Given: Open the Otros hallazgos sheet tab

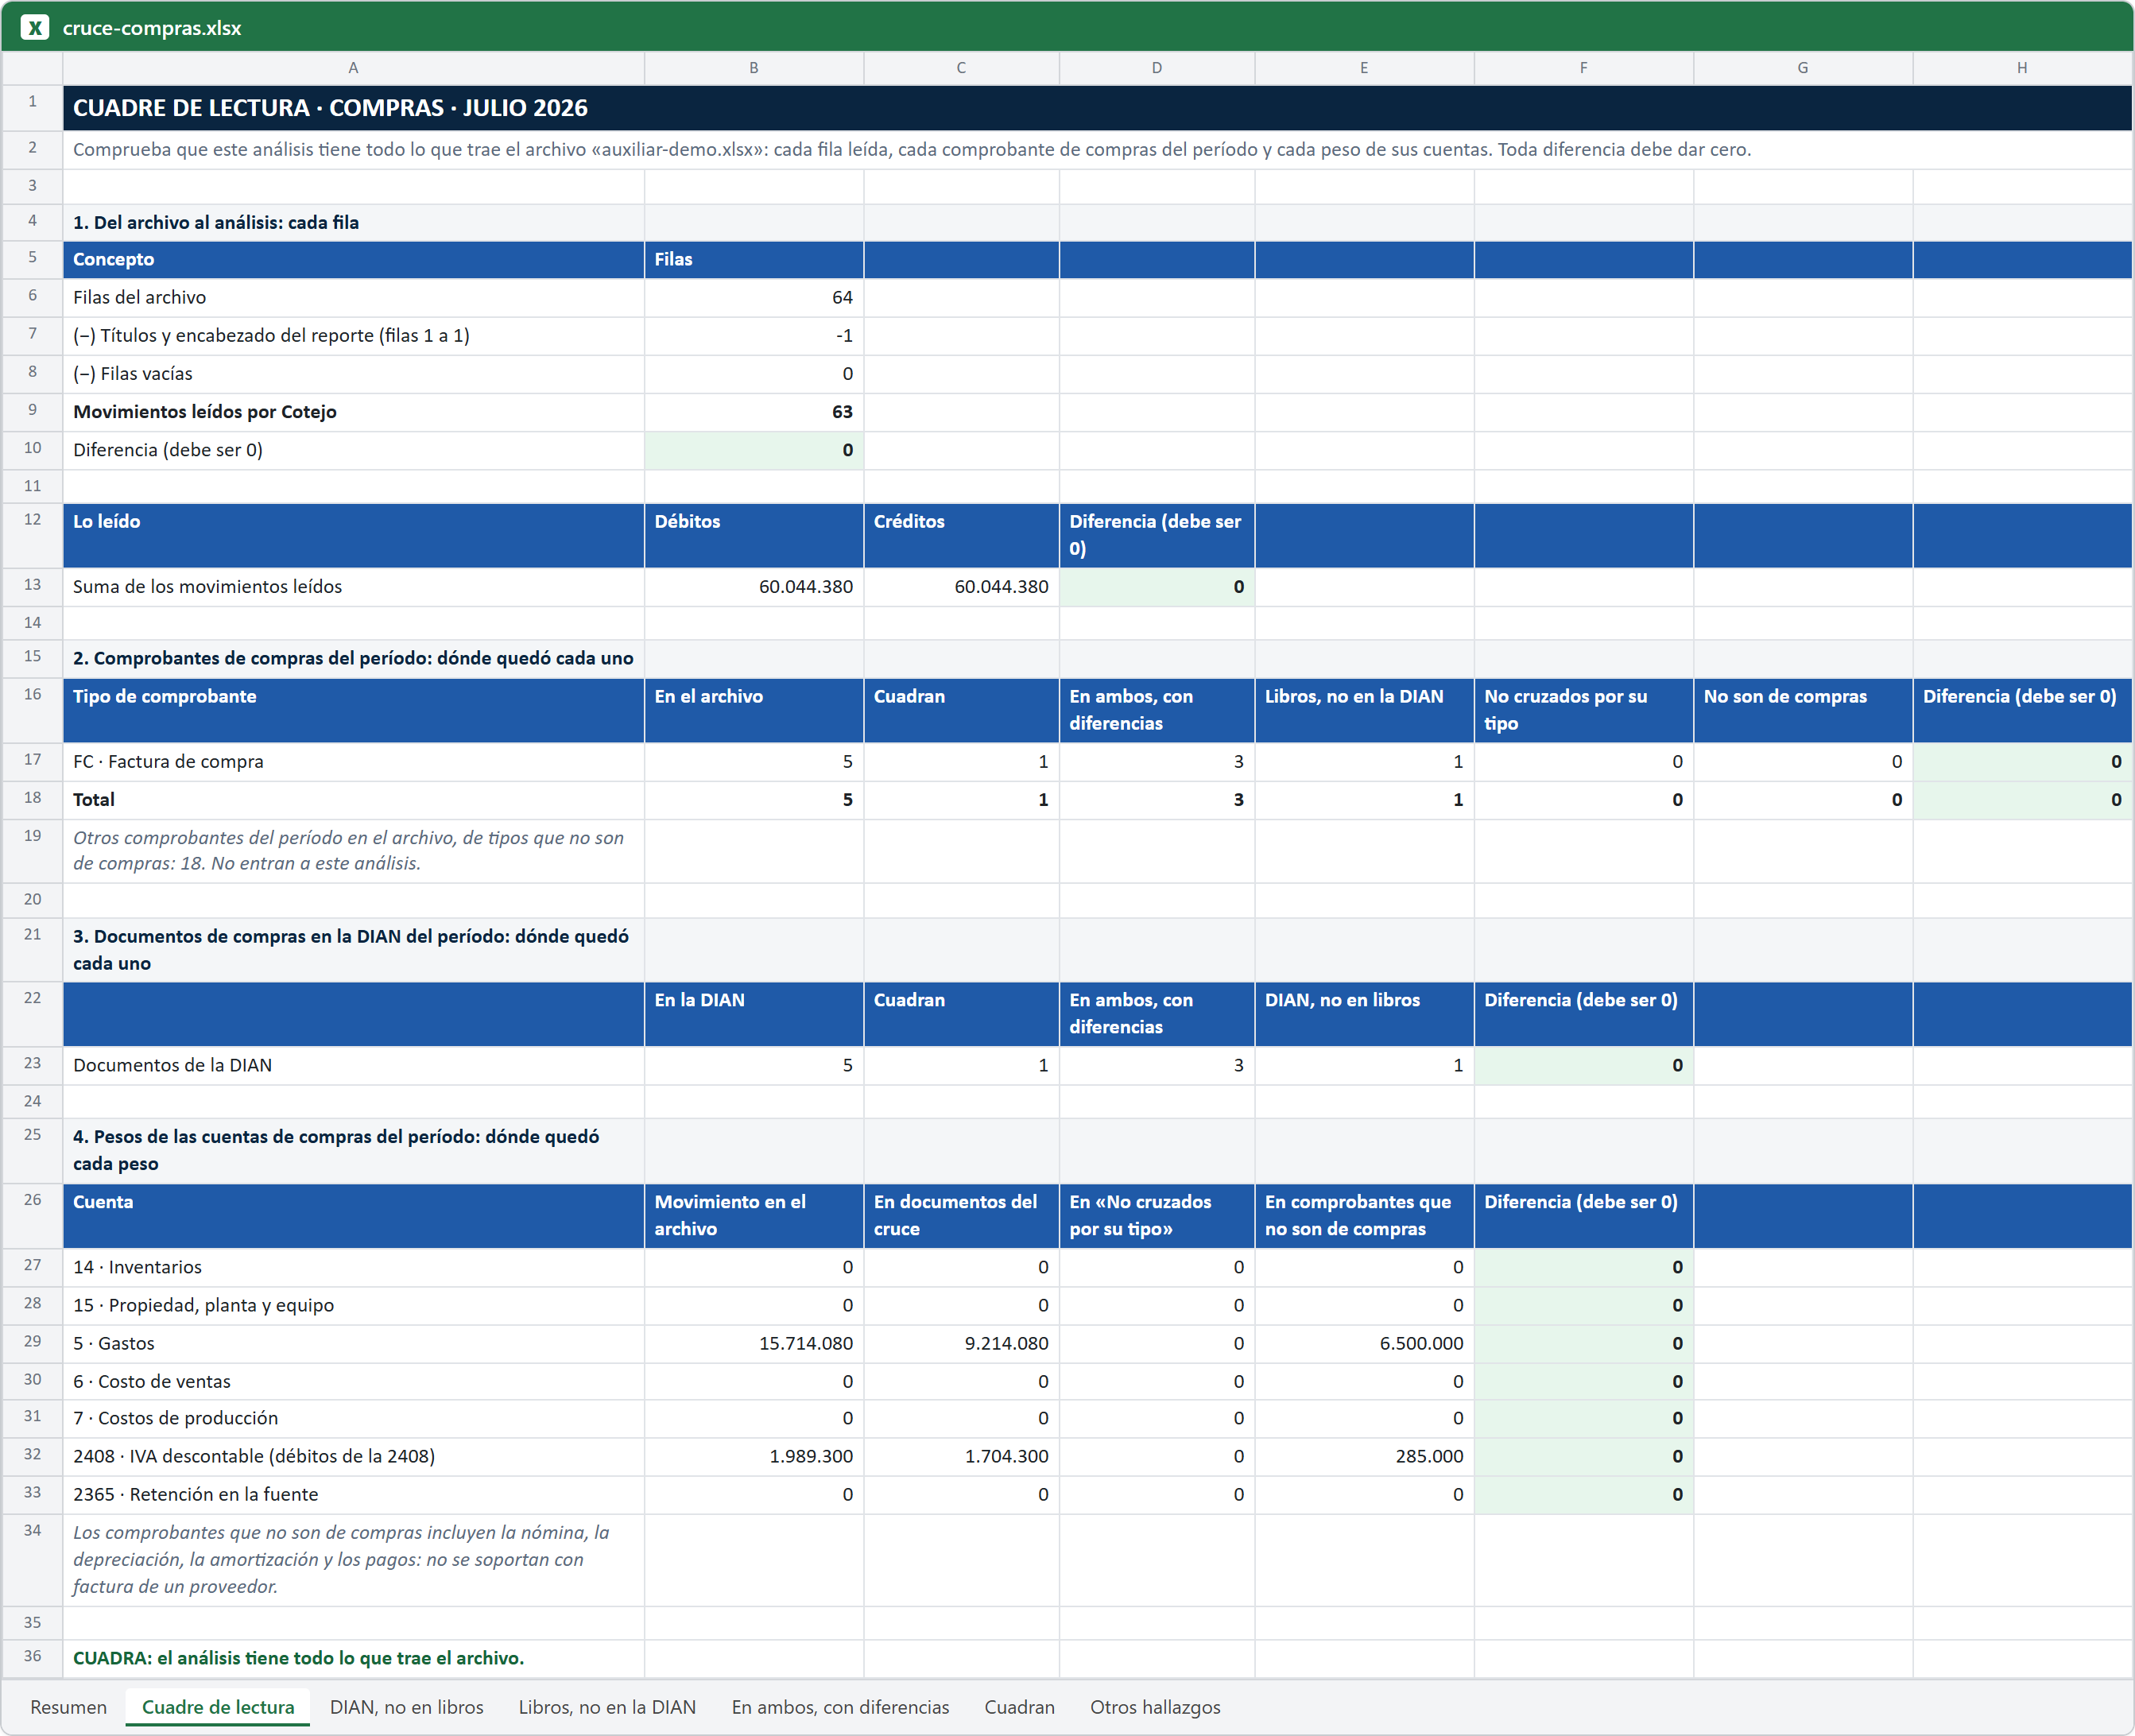Looking at the screenshot, I should 1155,1706.
